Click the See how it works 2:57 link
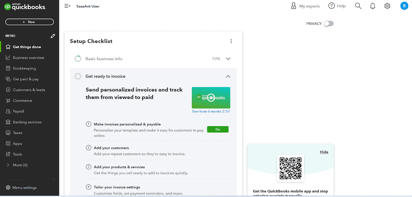 211,111
